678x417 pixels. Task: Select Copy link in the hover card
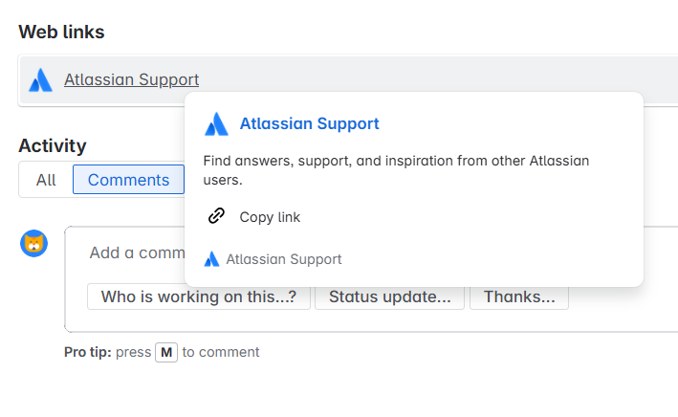pyautogui.click(x=270, y=217)
